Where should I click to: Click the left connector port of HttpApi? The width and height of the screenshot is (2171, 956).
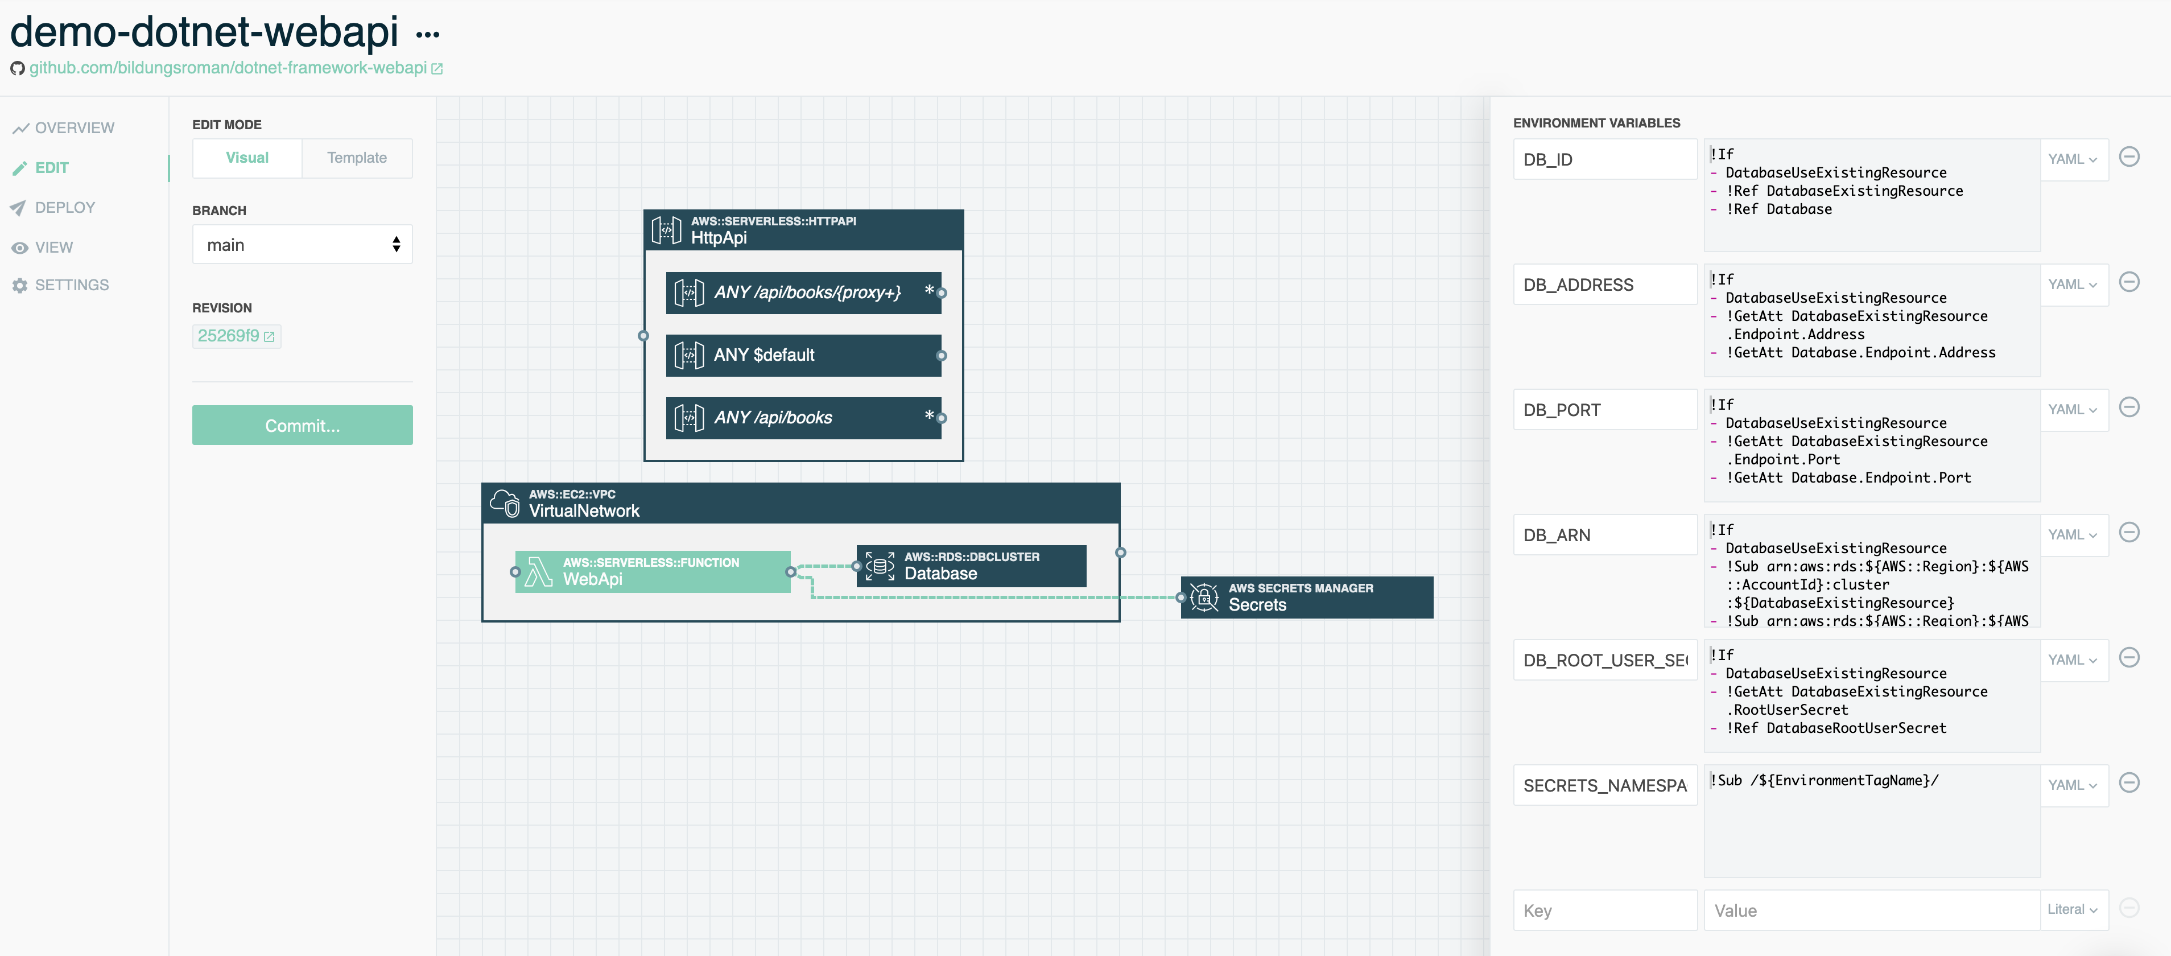(643, 336)
